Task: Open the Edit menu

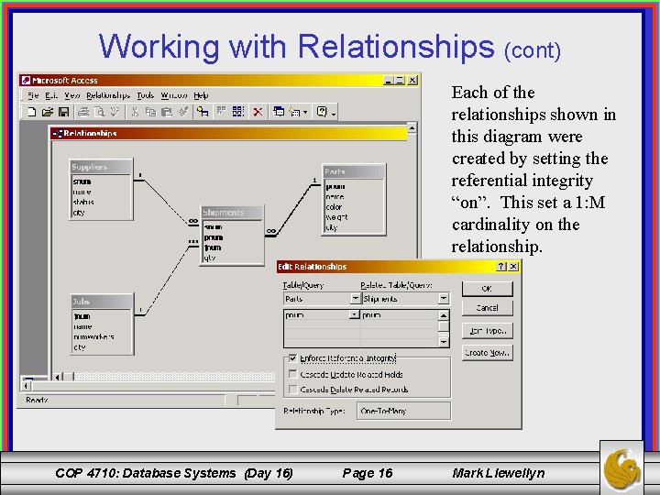Action: tap(51, 95)
